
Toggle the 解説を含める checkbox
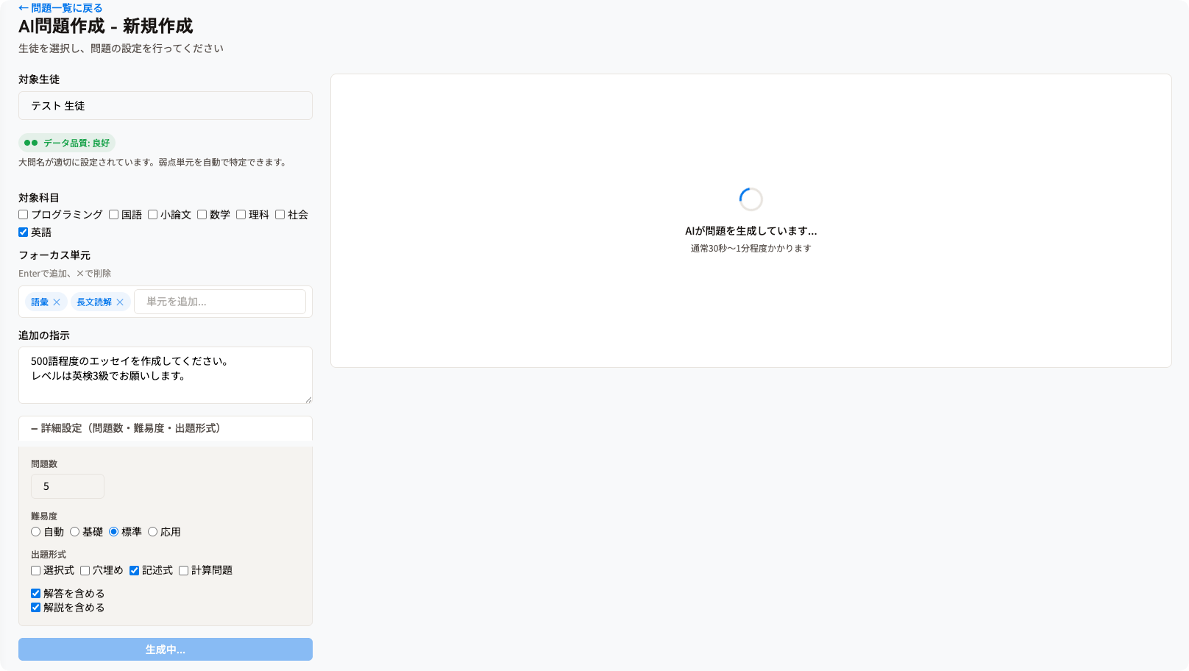(x=36, y=608)
